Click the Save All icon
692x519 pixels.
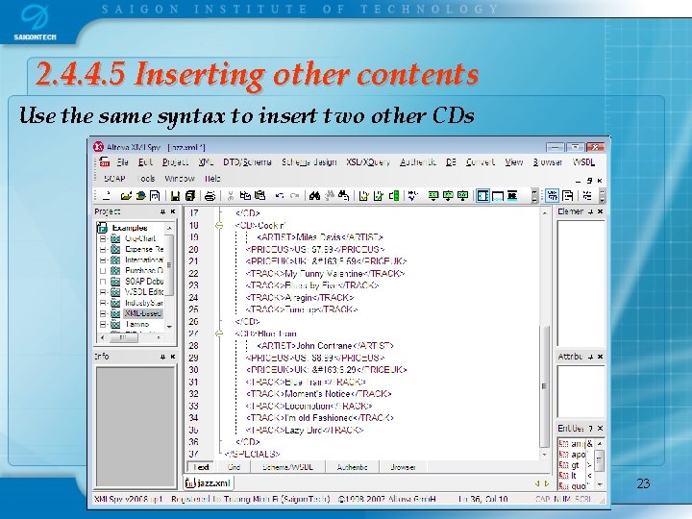(x=190, y=195)
